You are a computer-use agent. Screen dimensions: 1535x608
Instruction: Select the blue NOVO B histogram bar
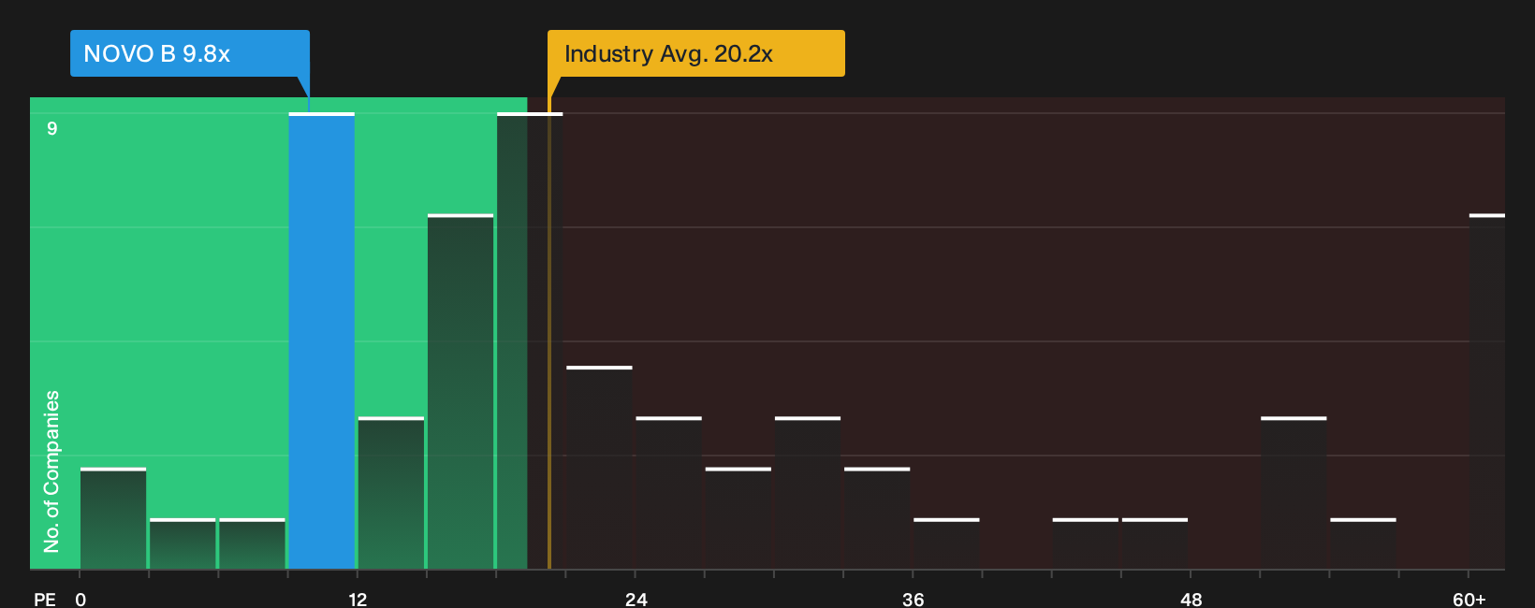[322, 341]
